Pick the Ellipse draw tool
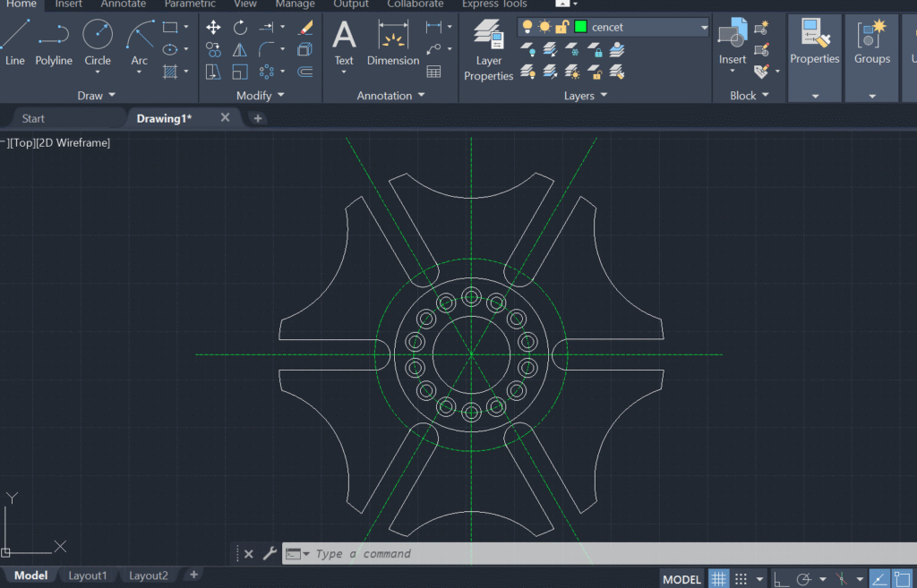 tap(170, 50)
